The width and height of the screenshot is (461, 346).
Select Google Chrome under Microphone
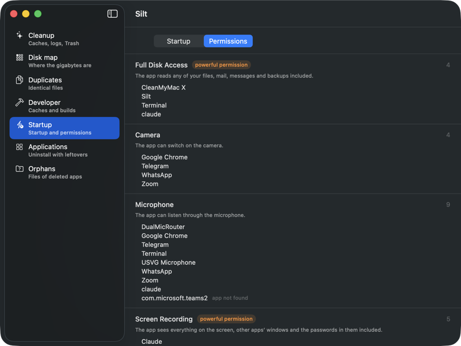[164, 236]
